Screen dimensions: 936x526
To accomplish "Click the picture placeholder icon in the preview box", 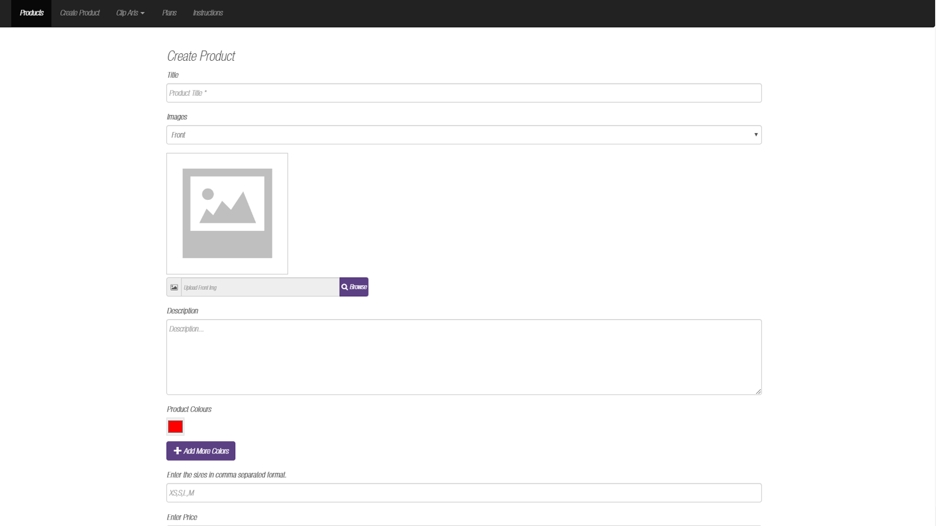I will pos(227,213).
